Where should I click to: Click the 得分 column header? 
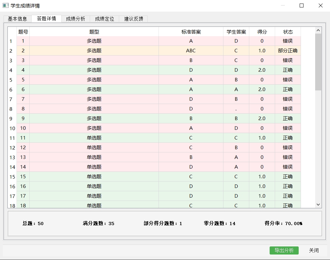click(262, 32)
